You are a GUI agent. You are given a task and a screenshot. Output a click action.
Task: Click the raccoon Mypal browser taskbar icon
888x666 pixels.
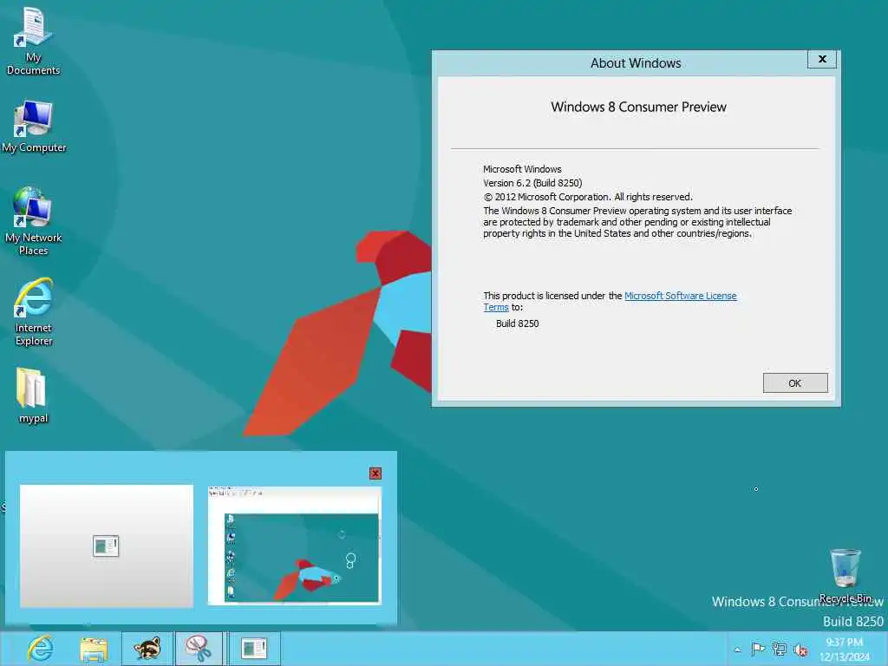(147, 649)
